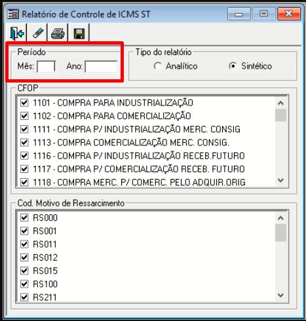Uncheck the RS001 checkbox
The width and height of the screenshot is (306, 321).
coord(24,231)
